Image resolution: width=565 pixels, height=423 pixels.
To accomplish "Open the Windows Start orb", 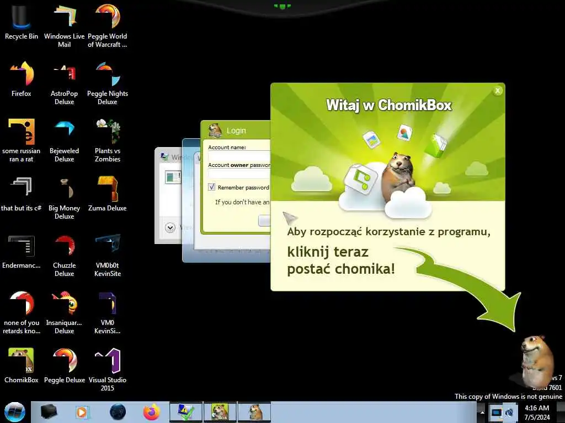I will [14, 412].
